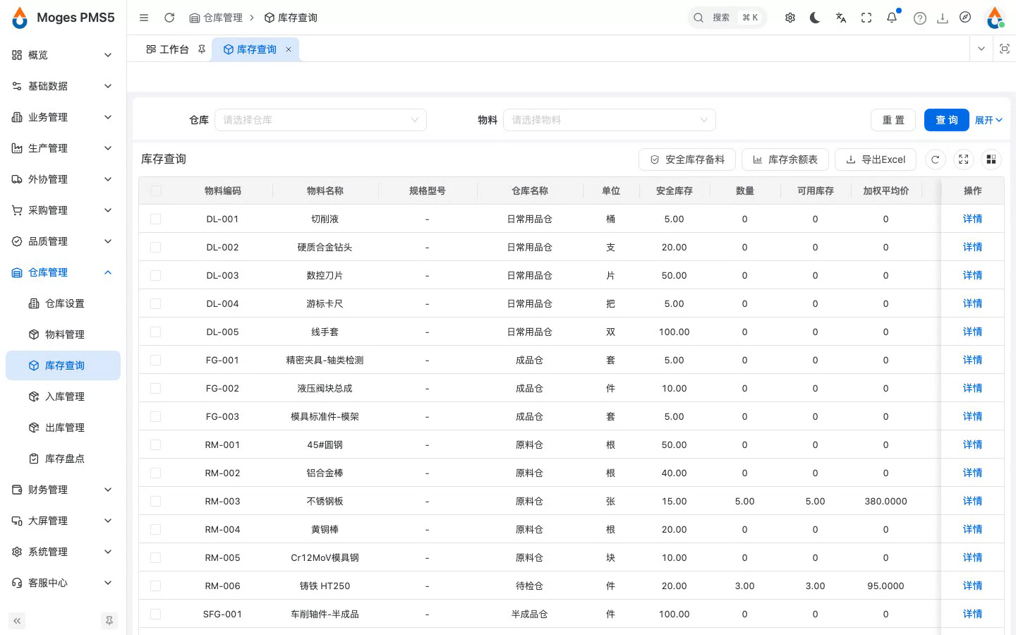Refresh the 库存查询 table

click(x=936, y=159)
